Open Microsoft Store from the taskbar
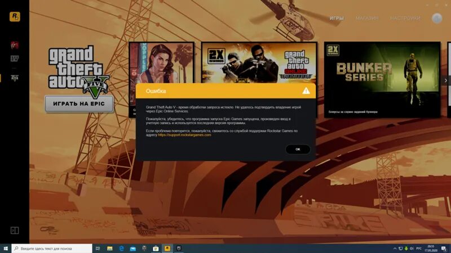The width and height of the screenshot is (451, 253). (156, 249)
